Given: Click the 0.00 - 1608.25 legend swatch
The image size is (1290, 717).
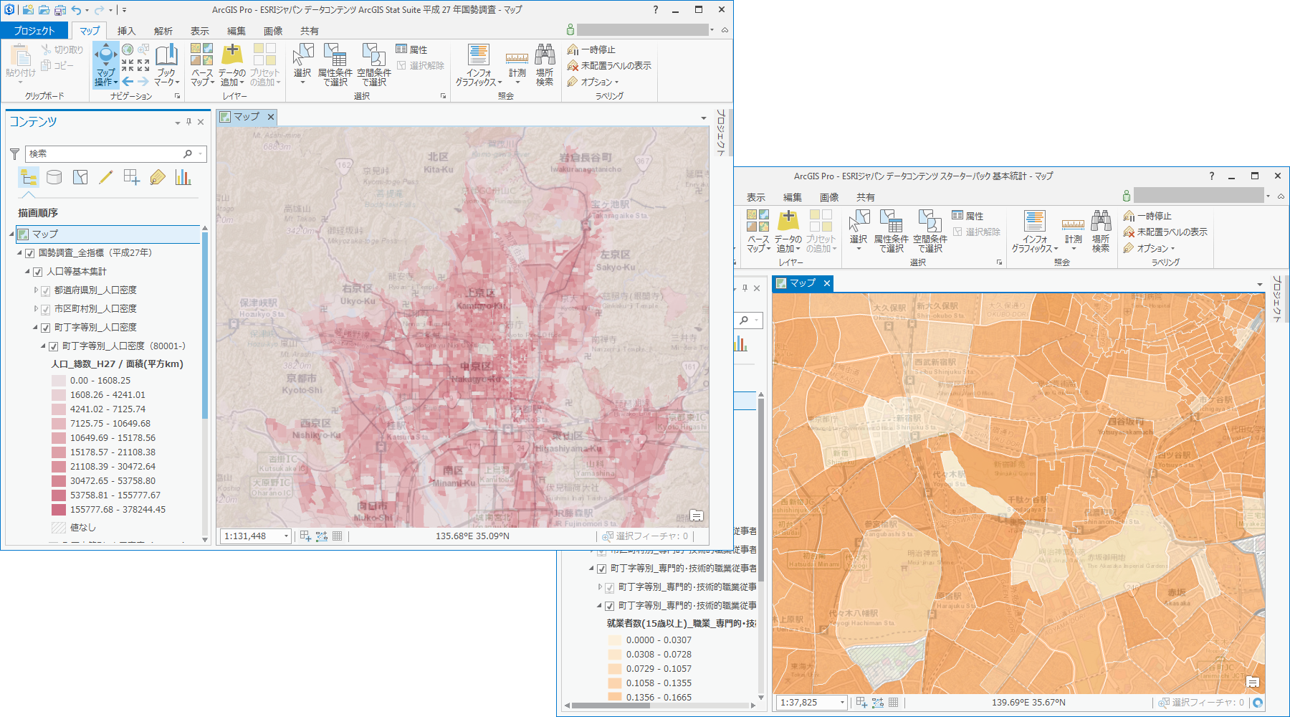Looking at the screenshot, I should (x=59, y=381).
